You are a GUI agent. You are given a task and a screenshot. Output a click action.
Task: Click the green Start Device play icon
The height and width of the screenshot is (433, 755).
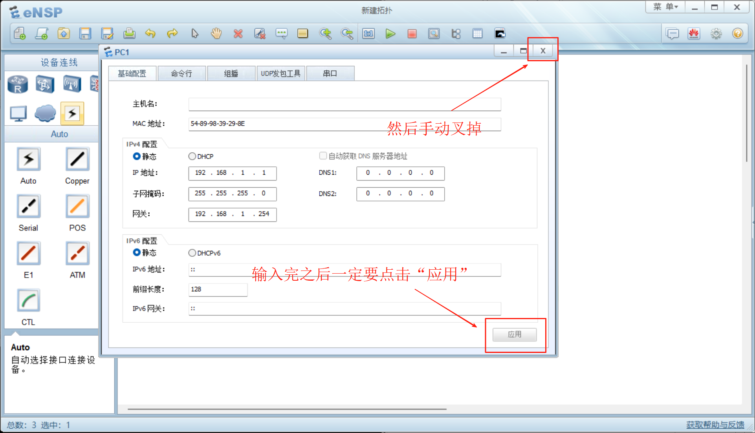click(x=390, y=34)
